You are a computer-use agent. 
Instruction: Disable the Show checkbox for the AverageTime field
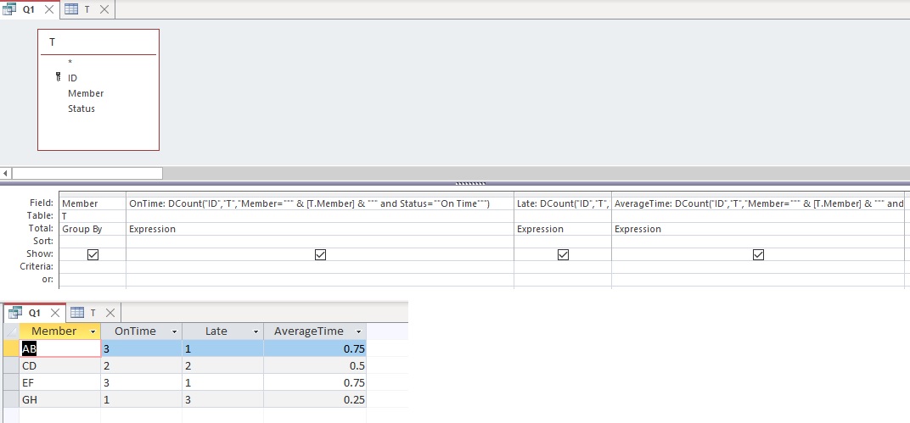pos(758,254)
